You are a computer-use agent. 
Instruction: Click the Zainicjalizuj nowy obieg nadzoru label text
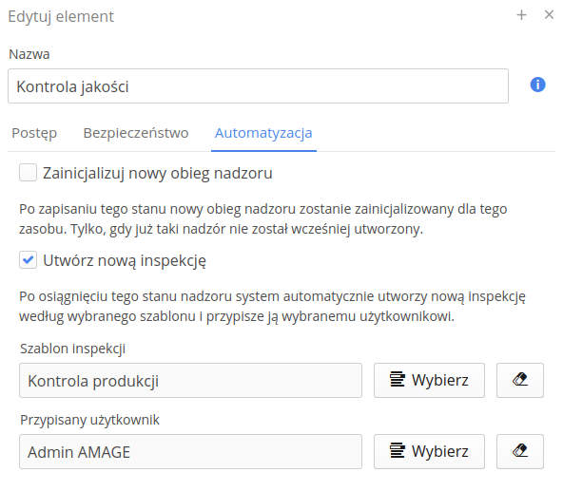(158, 173)
